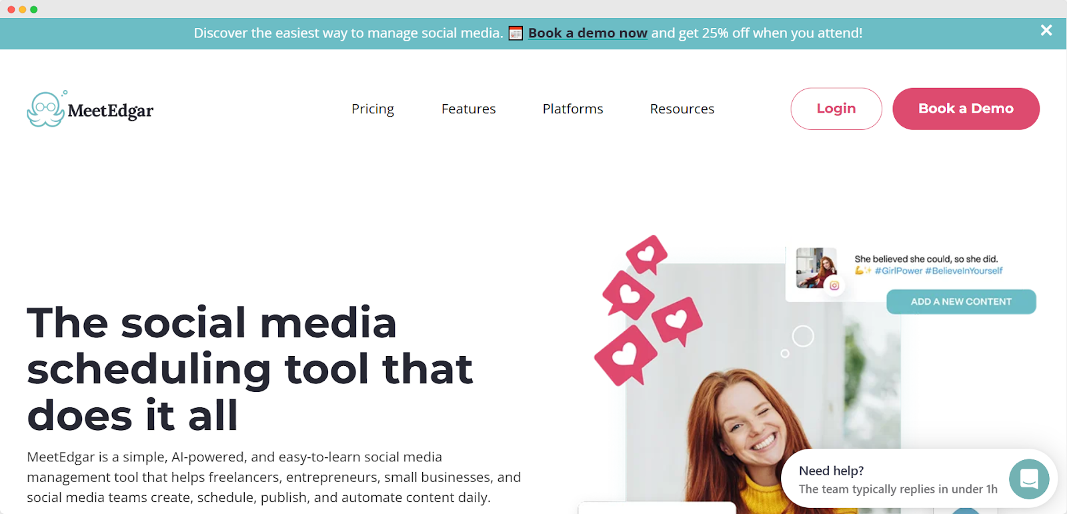Click the green macOS fullscreen dot
Viewport: 1067px width, 514px height.
[34, 9]
